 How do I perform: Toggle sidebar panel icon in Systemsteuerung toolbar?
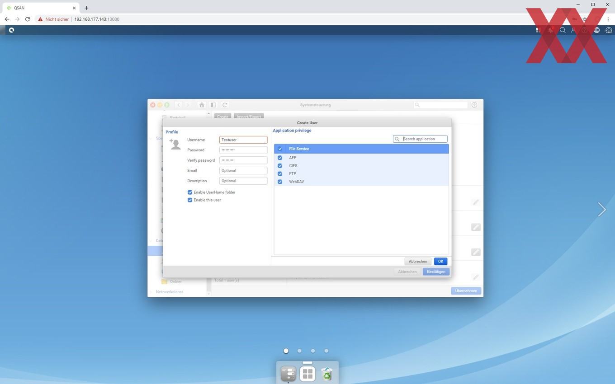pos(213,105)
